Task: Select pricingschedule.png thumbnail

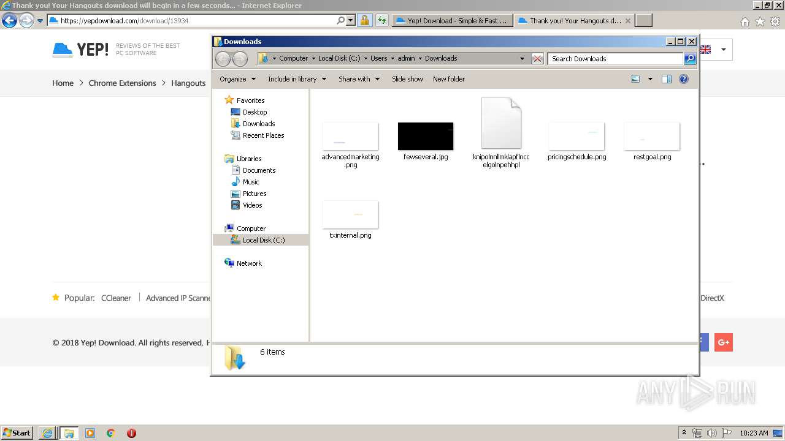Action: (576, 136)
